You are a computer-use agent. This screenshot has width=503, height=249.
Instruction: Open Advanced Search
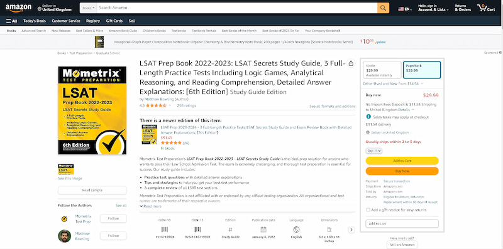(34, 31)
